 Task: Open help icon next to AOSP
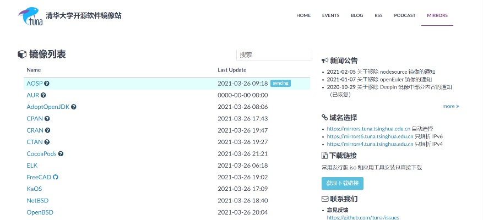tap(47, 84)
